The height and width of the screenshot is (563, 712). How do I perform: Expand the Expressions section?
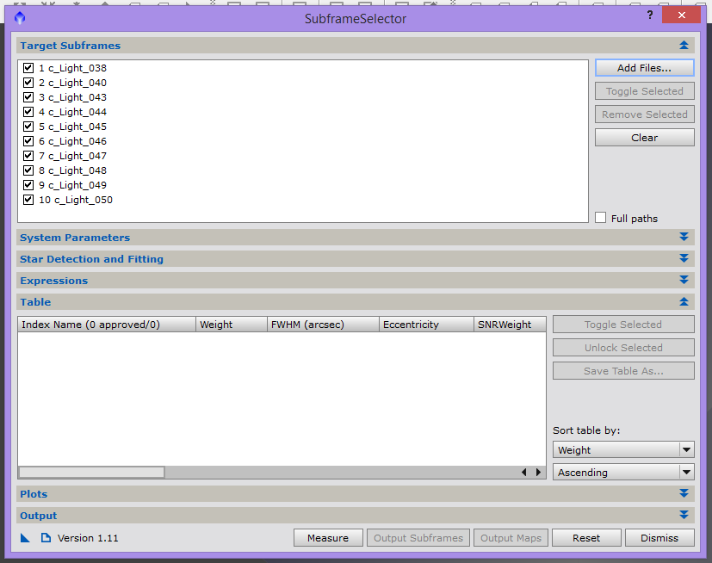684,281
